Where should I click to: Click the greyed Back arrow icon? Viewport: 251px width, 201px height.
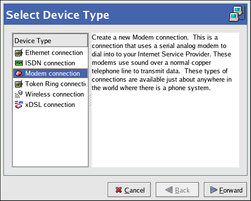[x=169, y=190]
